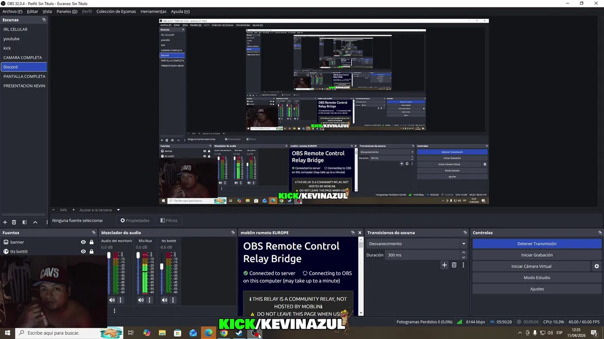Select the CAMARA COMPLETA scene
Screen dimensions: 604x339
click(x=24, y=57)
